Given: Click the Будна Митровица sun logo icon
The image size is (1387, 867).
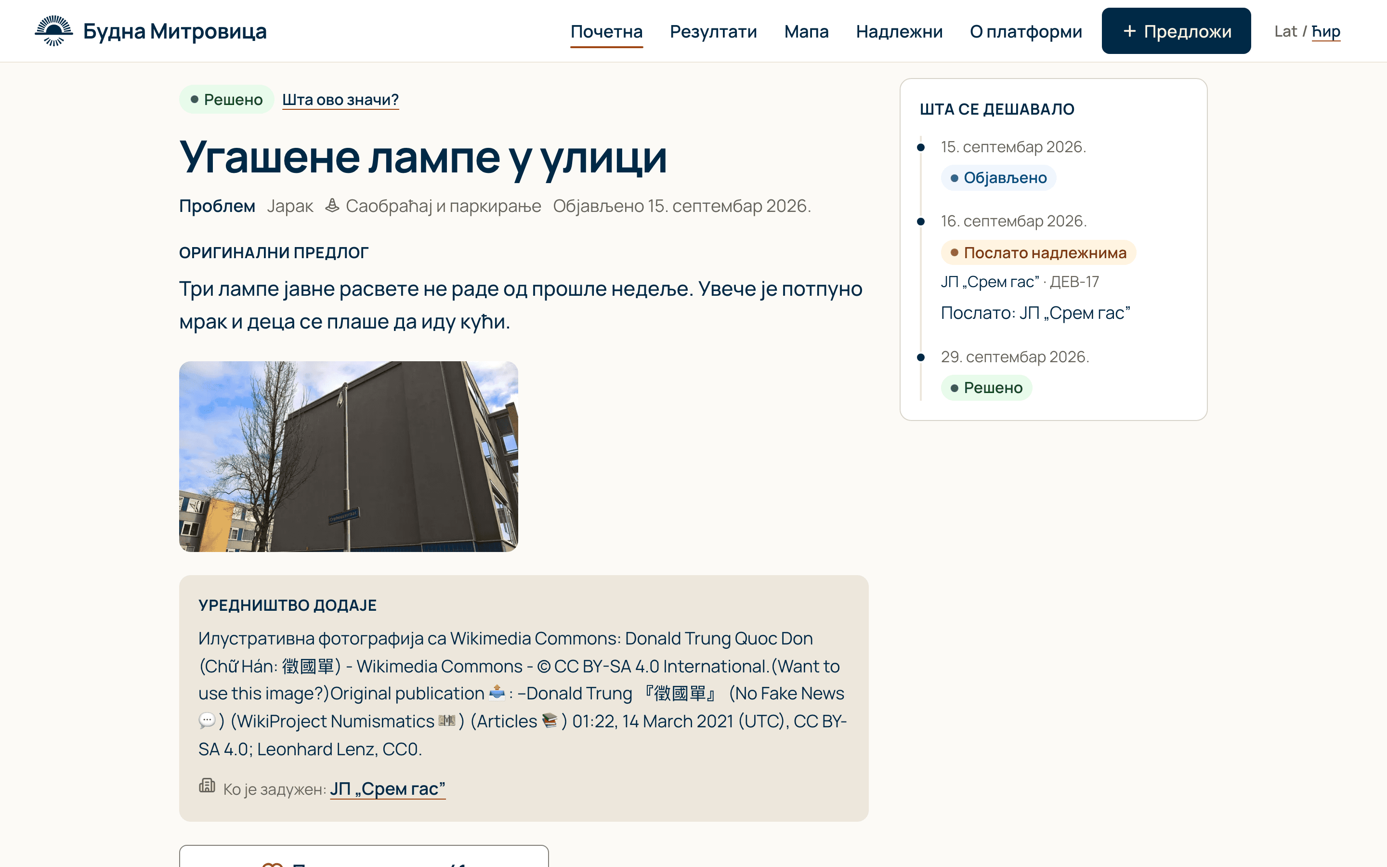Looking at the screenshot, I should pos(54,31).
